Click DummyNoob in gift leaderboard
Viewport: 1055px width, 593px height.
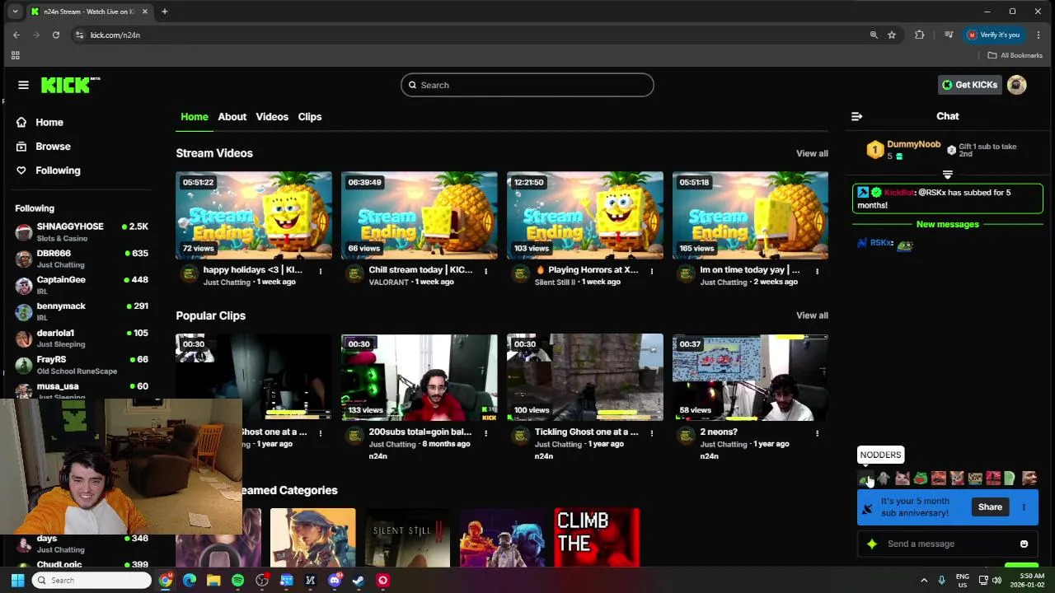pos(913,144)
